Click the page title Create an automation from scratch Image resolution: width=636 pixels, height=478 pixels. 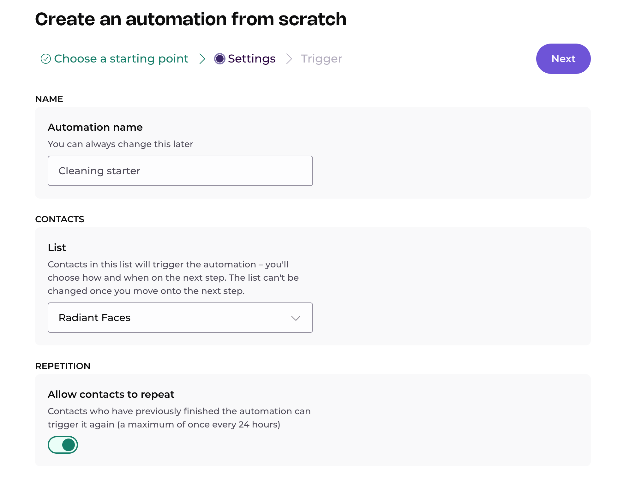(191, 19)
